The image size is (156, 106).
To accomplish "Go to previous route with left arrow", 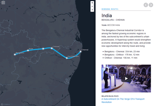I will 146,5.
